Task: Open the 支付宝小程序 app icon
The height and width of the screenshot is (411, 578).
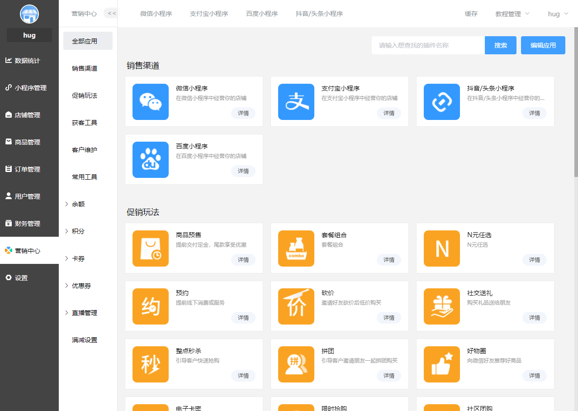Action: pos(296,102)
